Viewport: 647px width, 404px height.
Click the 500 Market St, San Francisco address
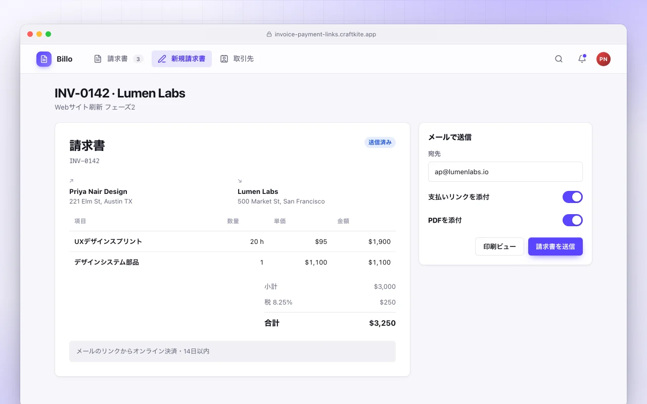[x=281, y=201]
